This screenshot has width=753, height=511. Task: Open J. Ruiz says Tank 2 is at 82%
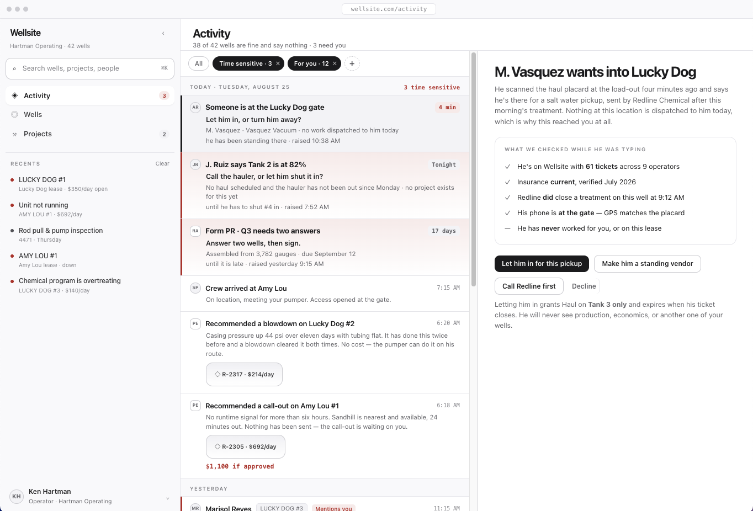pos(325,185)
